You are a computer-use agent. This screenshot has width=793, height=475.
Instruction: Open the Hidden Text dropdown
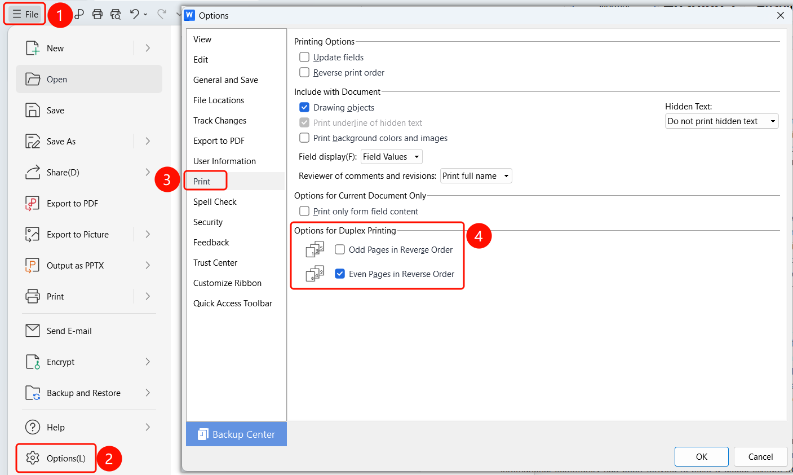click(721, 121)
